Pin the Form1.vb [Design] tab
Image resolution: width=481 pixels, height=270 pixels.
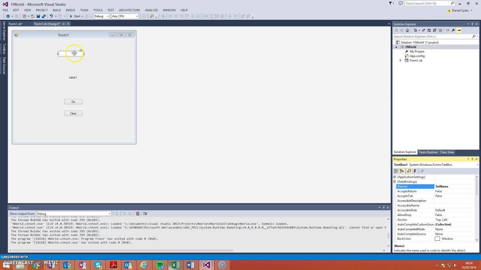coord(64,24)
